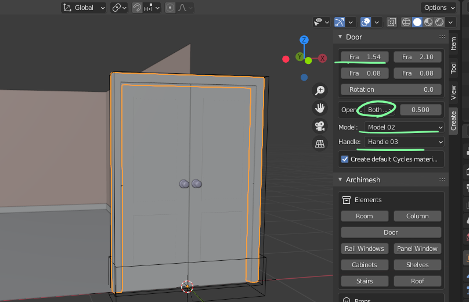Click the Room button
469x302 pixels.
tap(365, 216)
